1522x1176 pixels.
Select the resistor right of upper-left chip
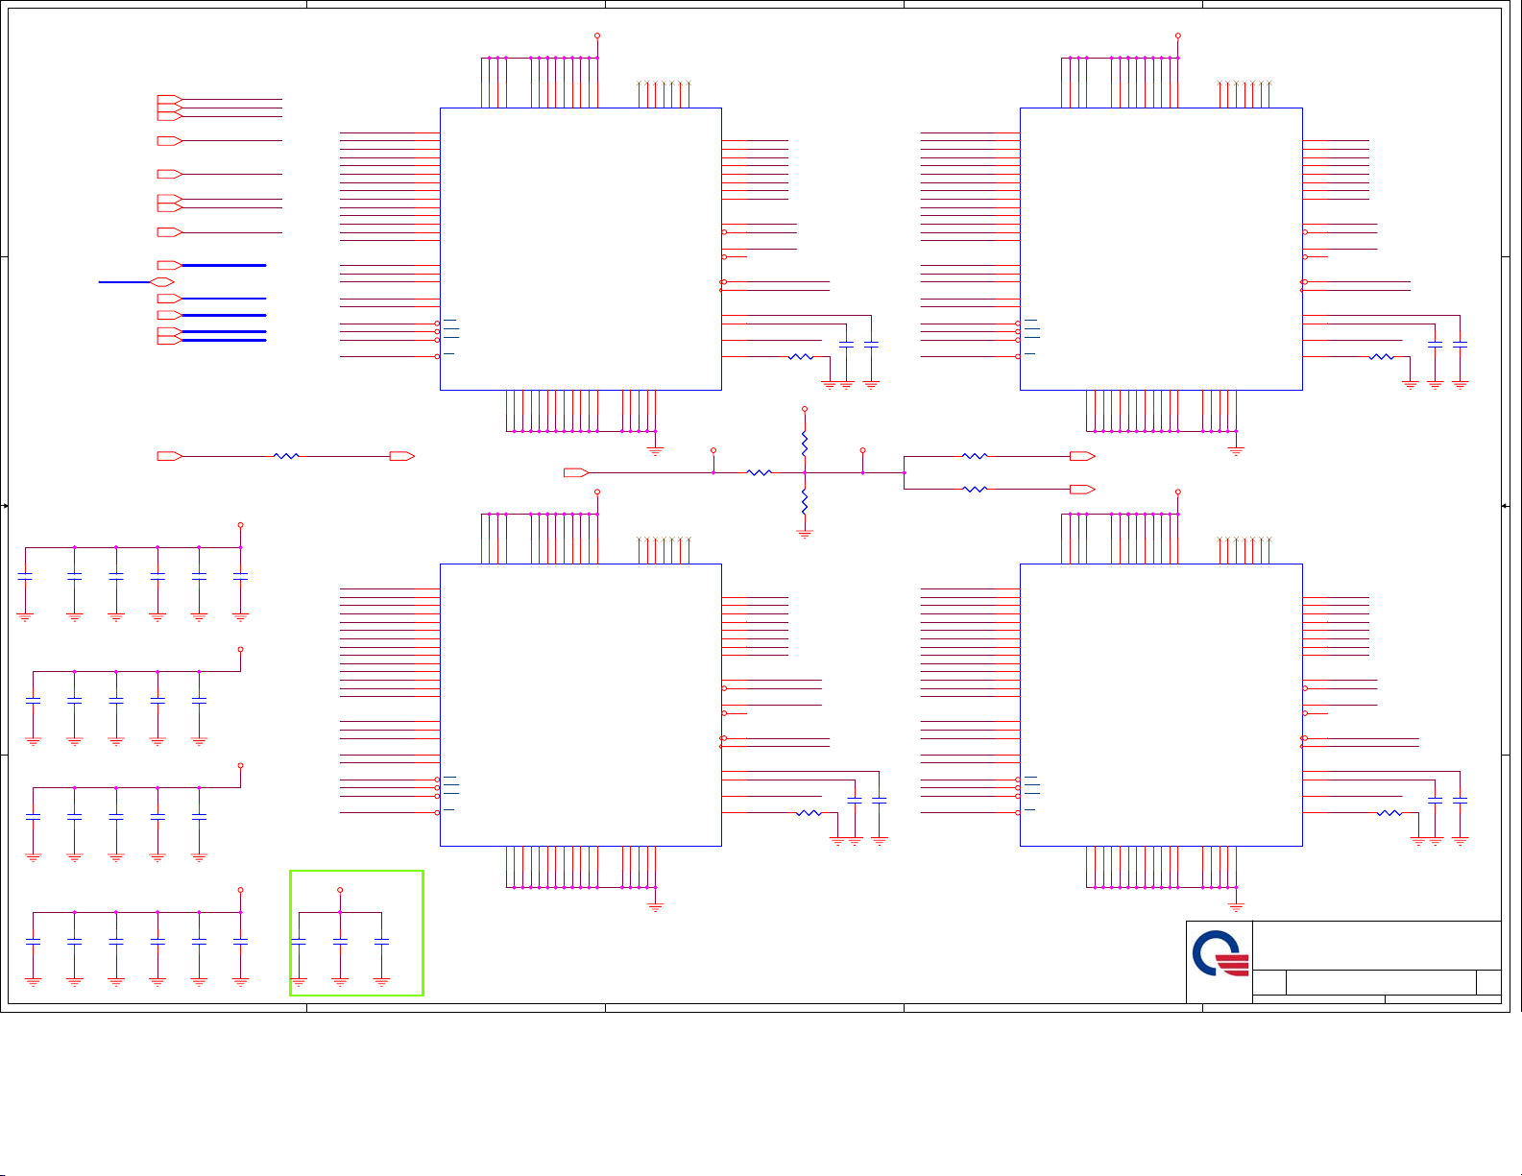[x=801, y=357]
